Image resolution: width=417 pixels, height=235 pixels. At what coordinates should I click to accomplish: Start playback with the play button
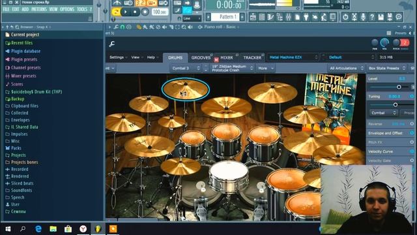click(x=125, y=12)
